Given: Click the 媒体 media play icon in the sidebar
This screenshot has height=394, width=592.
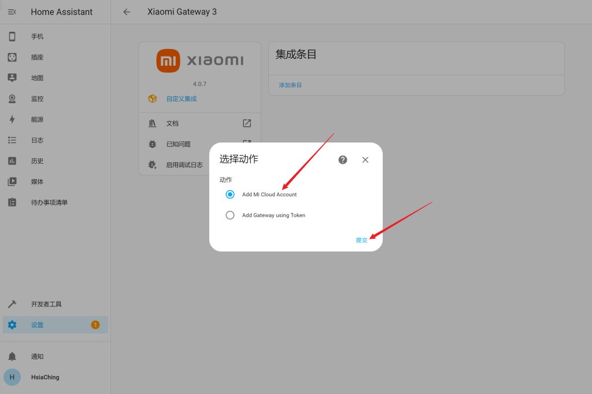Looking at the screenshot, I should [12, 182].
